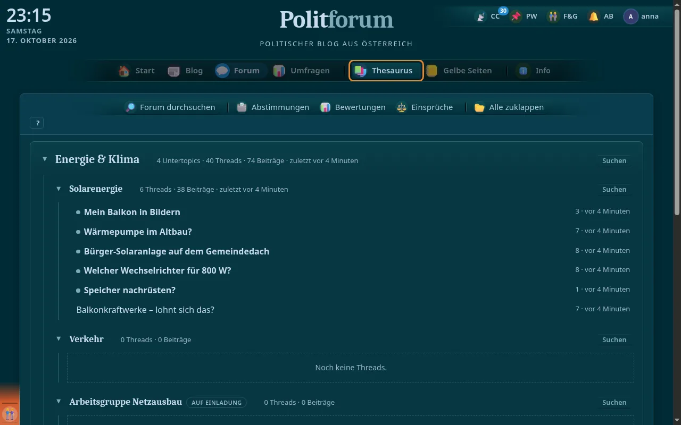Screen dimensions: 681x425
Task: Collapse the Solarenergie subtopic
Action: [x=59, y=189]
